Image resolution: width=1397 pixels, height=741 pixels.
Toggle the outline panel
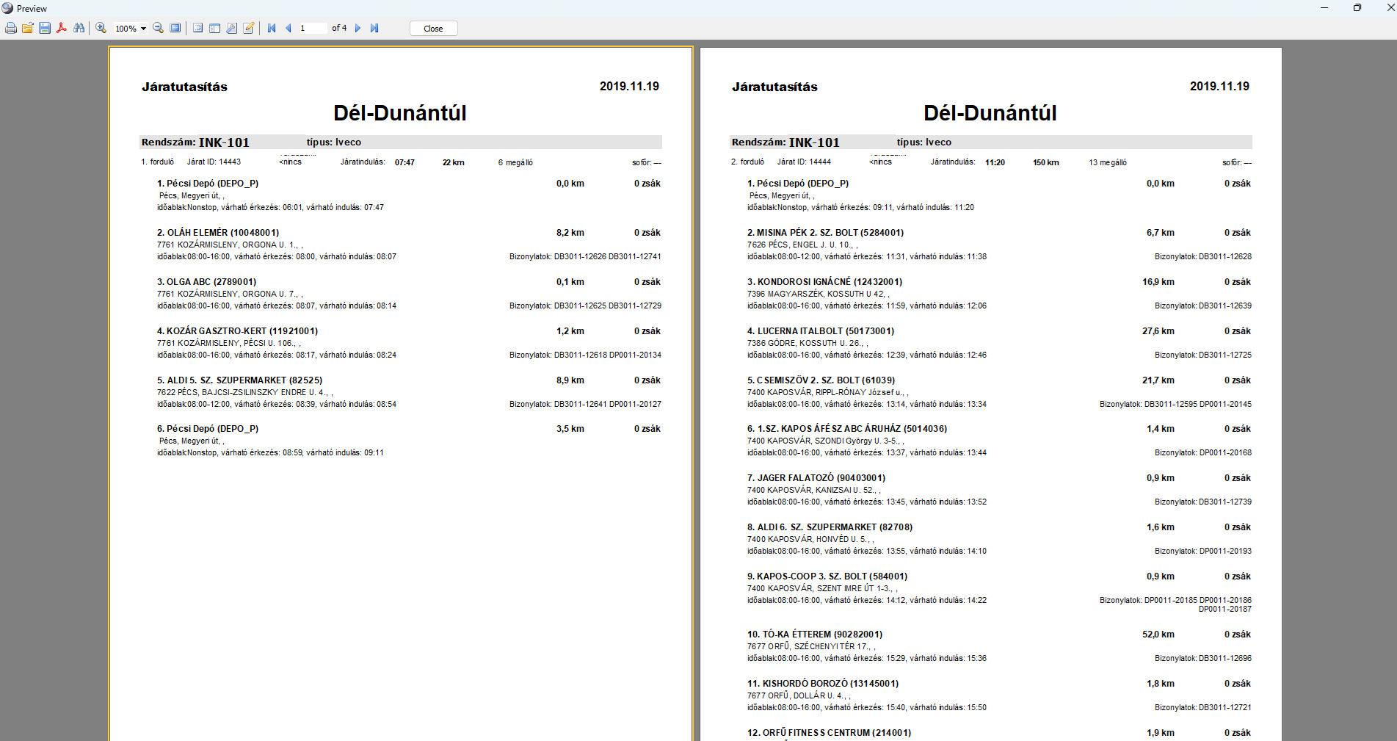click(197, 28)
